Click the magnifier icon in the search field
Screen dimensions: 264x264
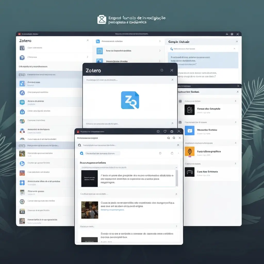tap(80, 145)
